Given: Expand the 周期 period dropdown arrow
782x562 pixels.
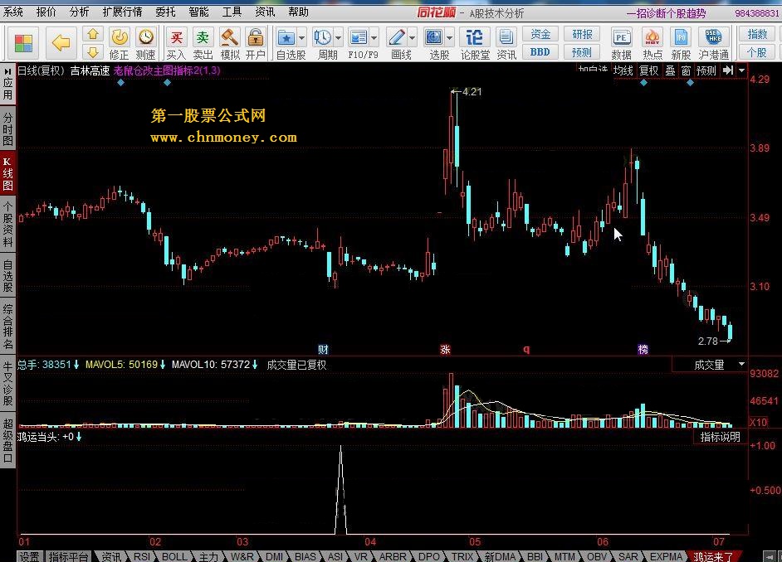Looking at the screenshot, I should tap(338, 38).
